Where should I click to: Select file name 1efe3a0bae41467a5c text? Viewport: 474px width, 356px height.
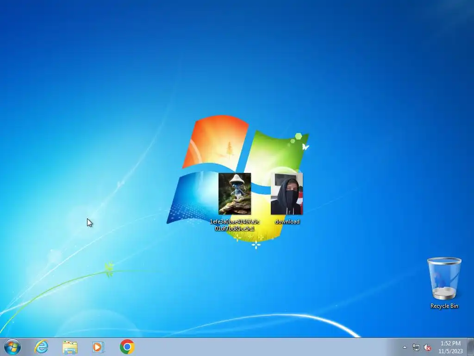click(x=235, y=222)
